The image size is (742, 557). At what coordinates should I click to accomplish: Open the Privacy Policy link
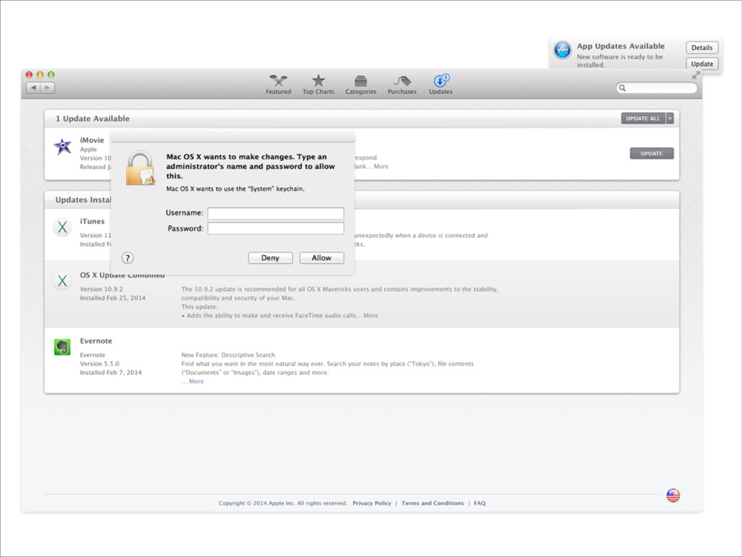coord(372,503)
